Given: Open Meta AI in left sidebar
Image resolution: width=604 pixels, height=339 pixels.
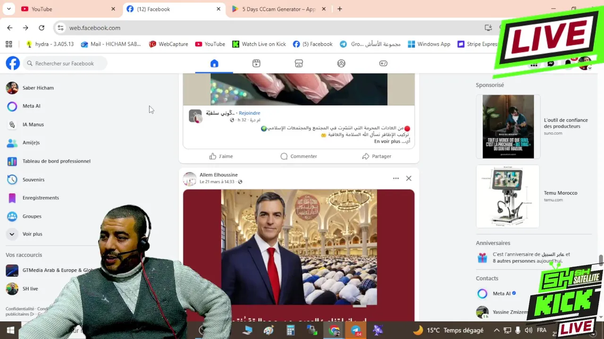Looking at the screenshot, I should pyautogui.click(x=31, y=106).
